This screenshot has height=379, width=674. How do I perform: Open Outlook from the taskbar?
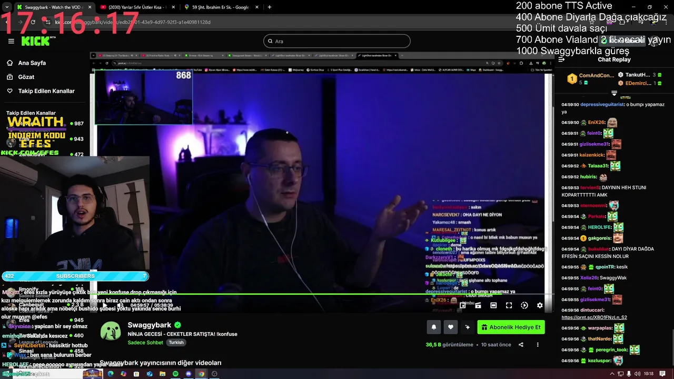click(150, 374)
